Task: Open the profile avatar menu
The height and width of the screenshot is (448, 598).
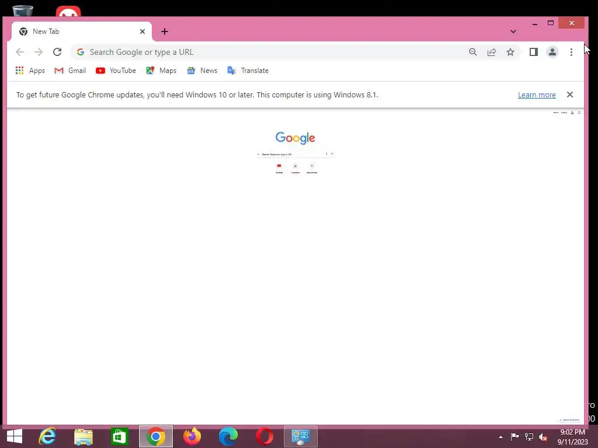Action: 552,52
